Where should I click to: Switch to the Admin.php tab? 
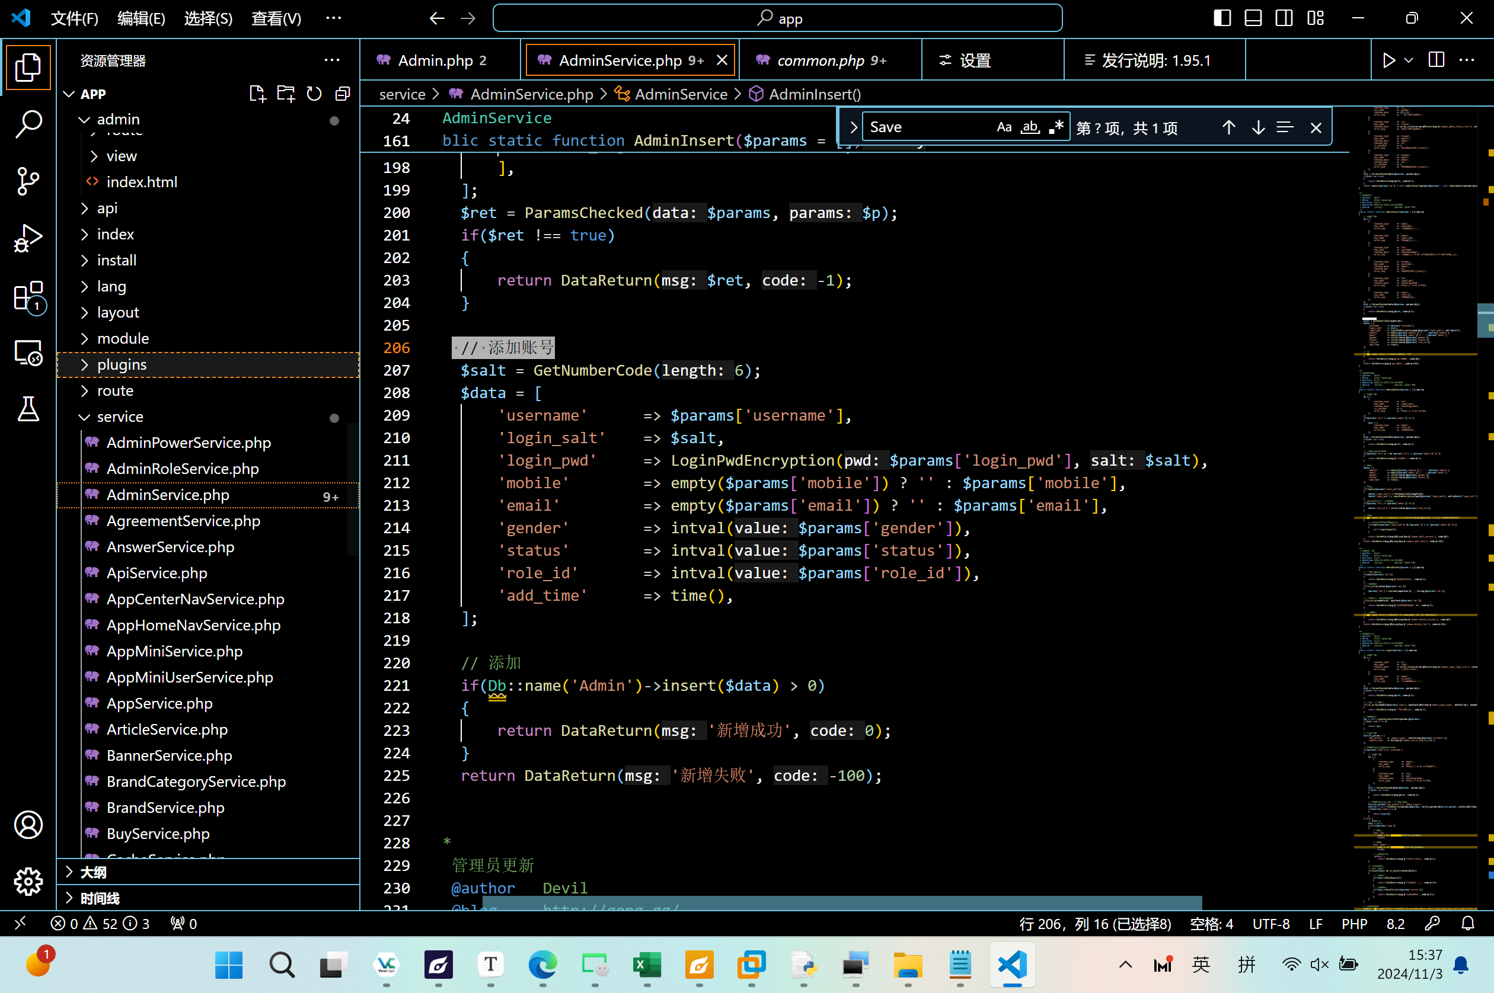pos(441,60)
